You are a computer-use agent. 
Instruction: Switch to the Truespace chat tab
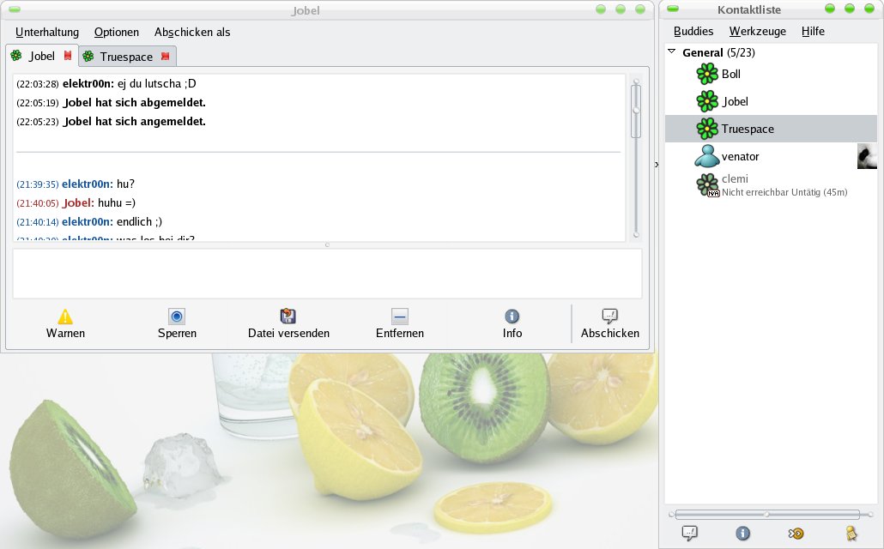click(125, 57)
